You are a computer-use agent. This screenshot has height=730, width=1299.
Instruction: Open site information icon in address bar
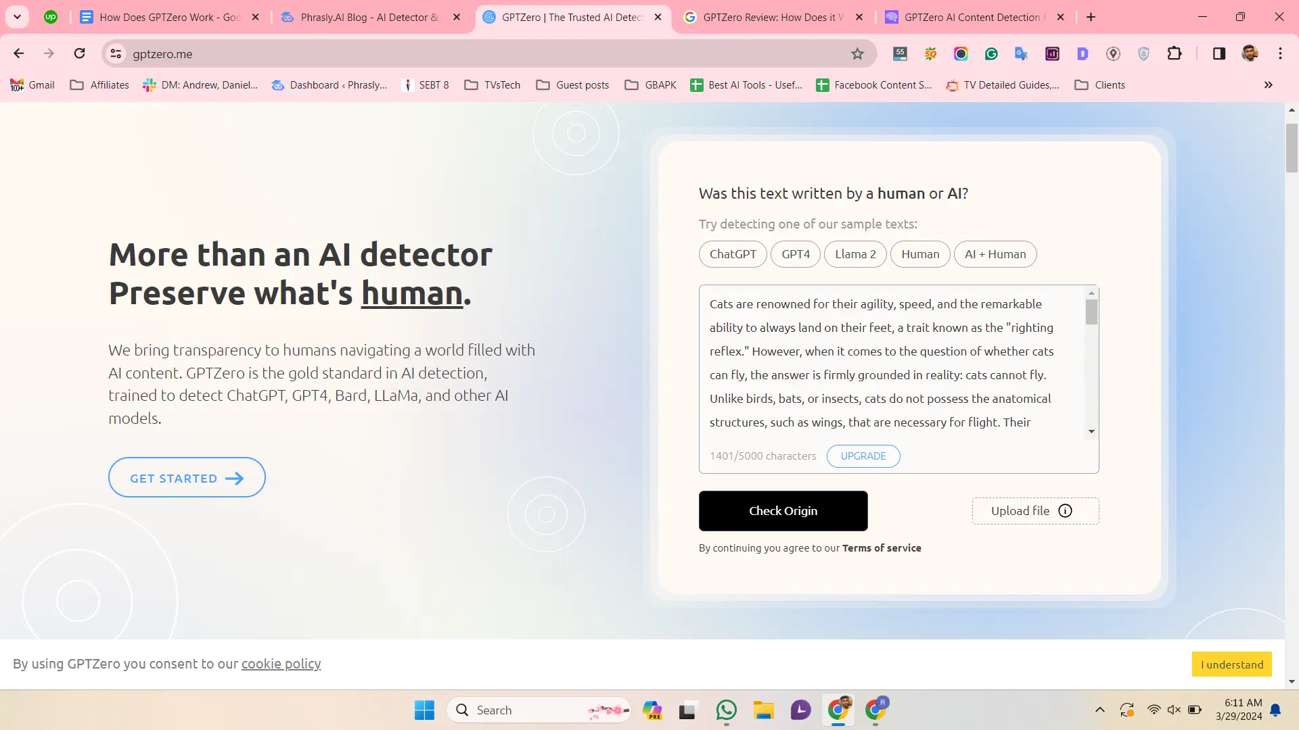(116, 53)
